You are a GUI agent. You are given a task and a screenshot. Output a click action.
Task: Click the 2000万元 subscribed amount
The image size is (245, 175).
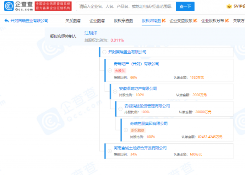pos(199,95)
